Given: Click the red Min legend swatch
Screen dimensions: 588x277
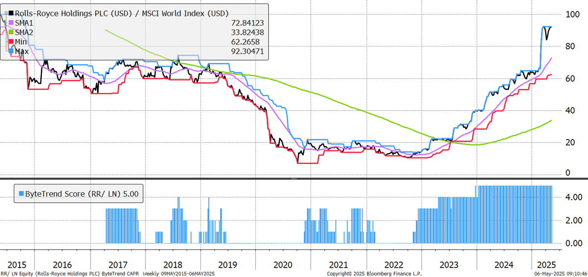Looking at the screenshot, I should pos(11,42).
